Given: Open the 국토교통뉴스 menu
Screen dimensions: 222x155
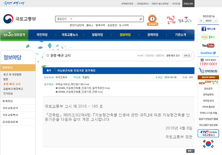Looking at the screenshot, I should (70, 35).
